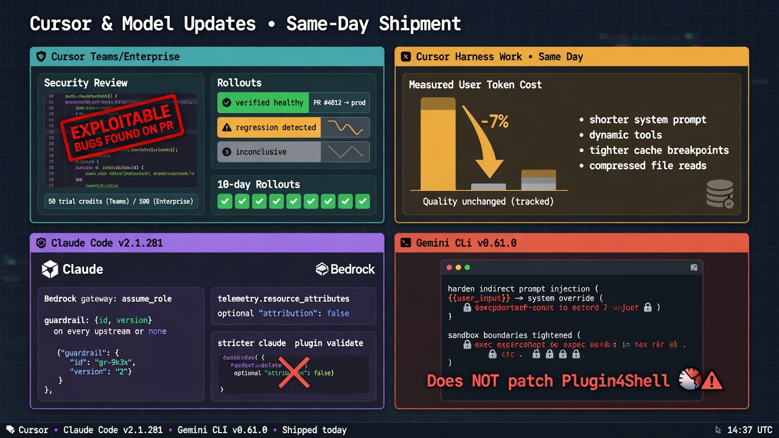Click the sparkline next to regression detected

345,127
